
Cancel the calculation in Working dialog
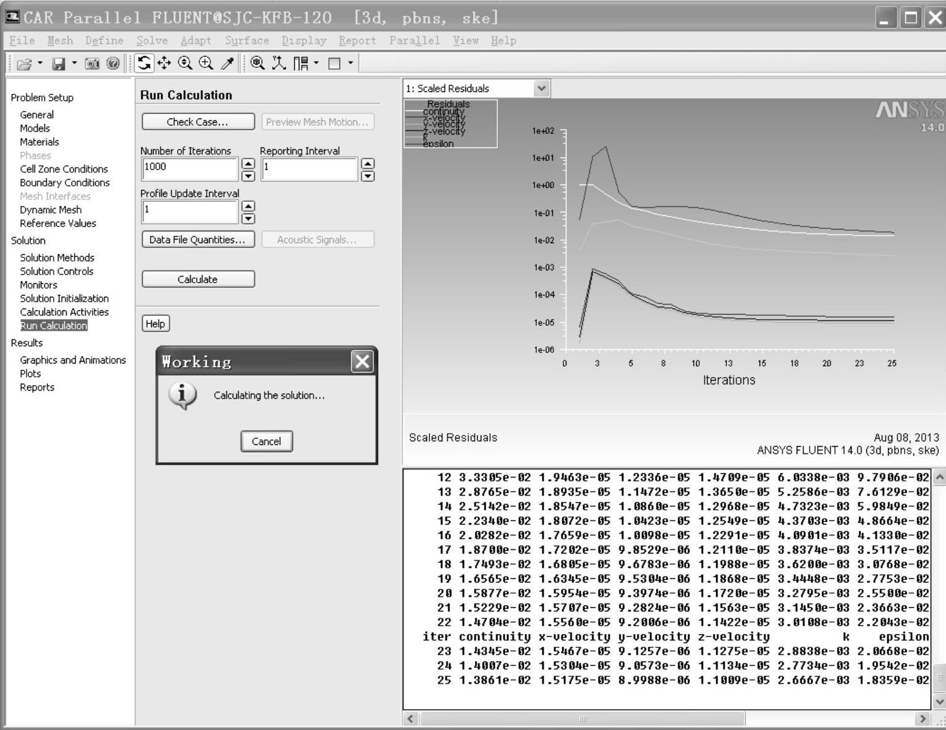267,441
